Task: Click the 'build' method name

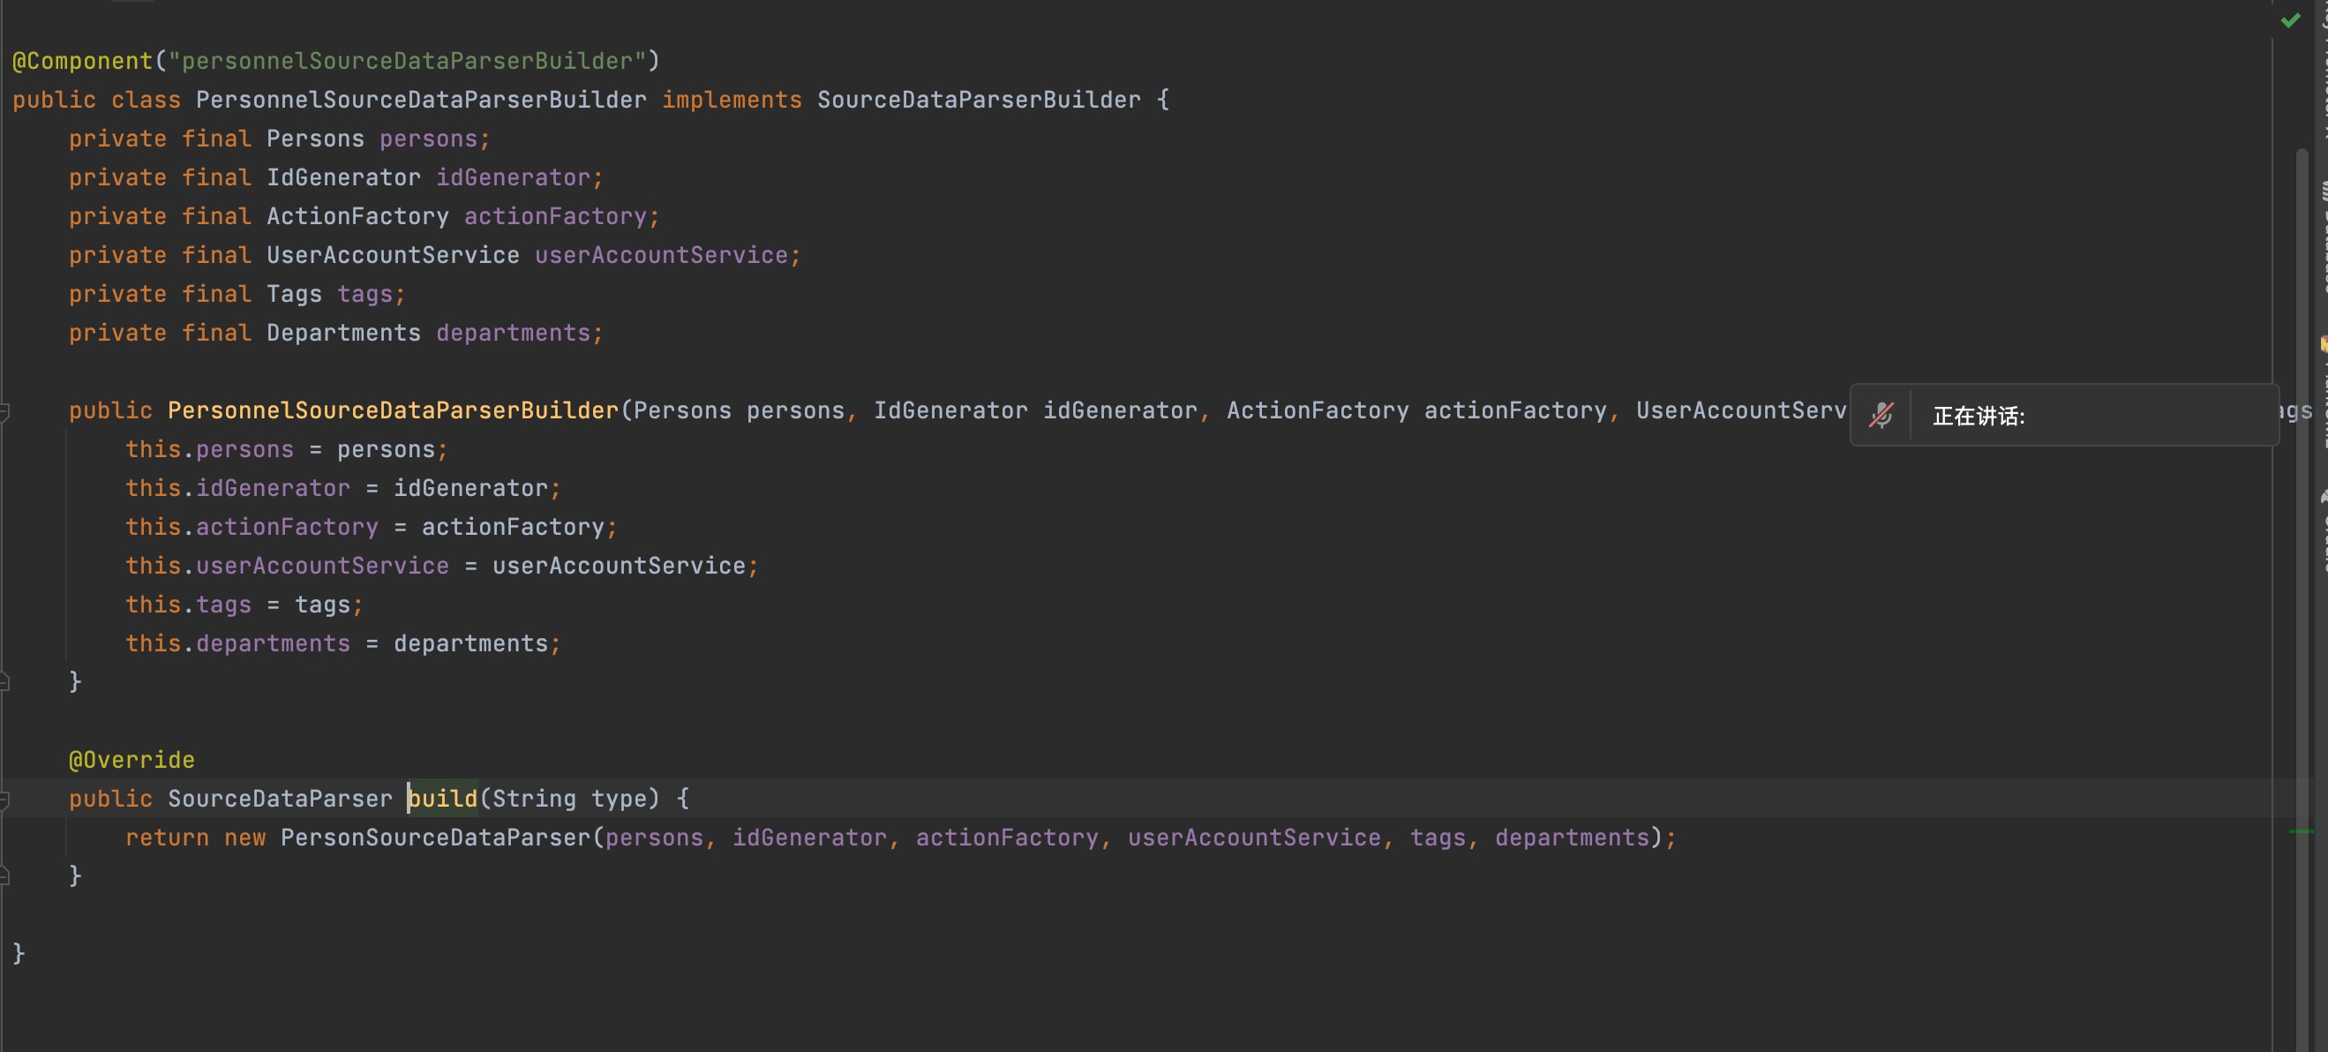Action: 443,799
